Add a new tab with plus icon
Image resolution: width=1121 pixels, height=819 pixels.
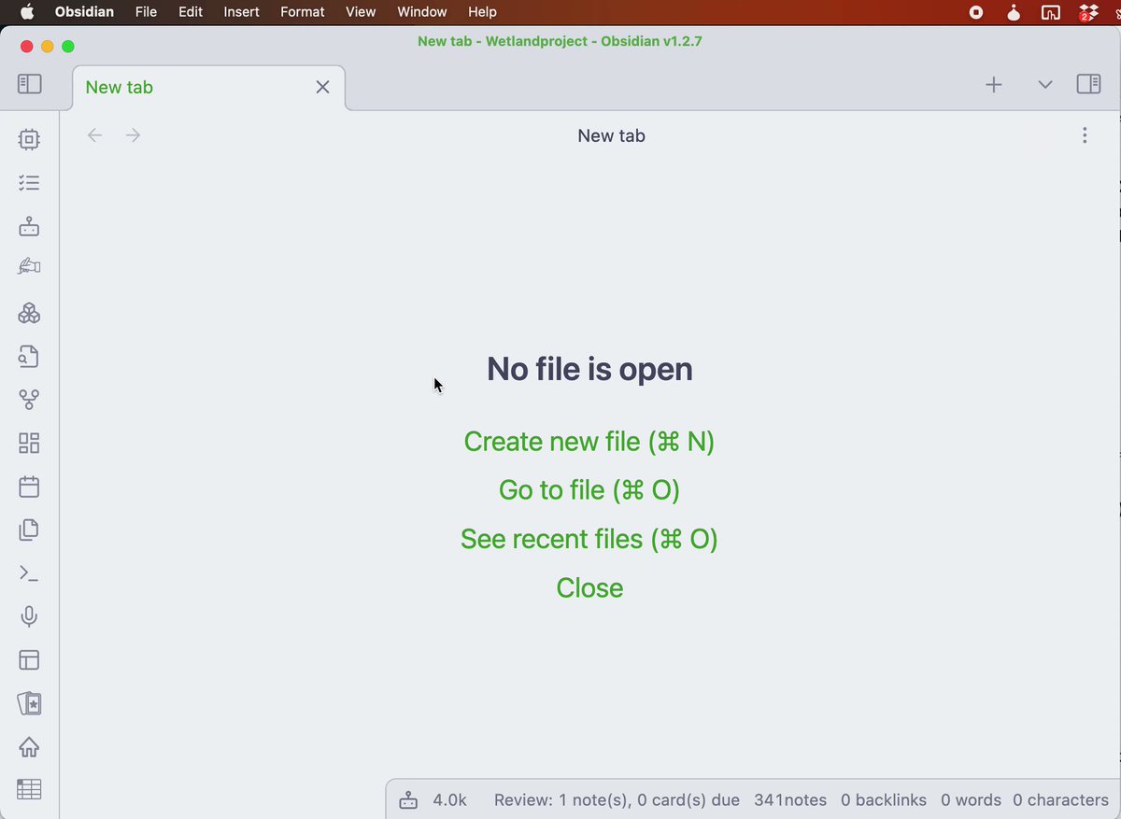click(x=994, y=85)
